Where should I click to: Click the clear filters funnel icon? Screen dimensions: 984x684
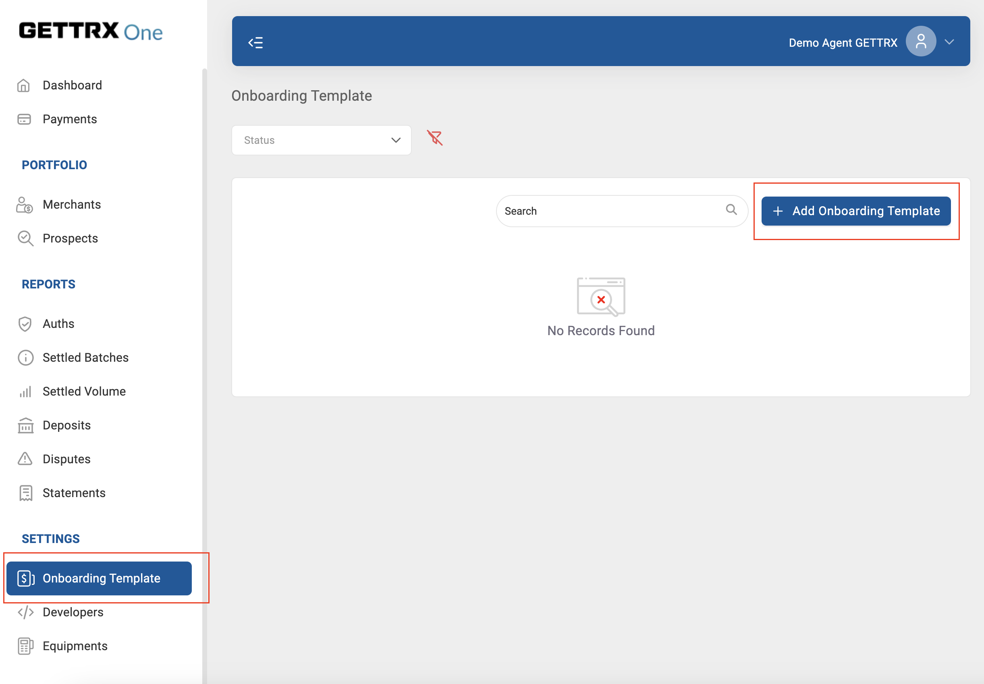click(434, 138)
